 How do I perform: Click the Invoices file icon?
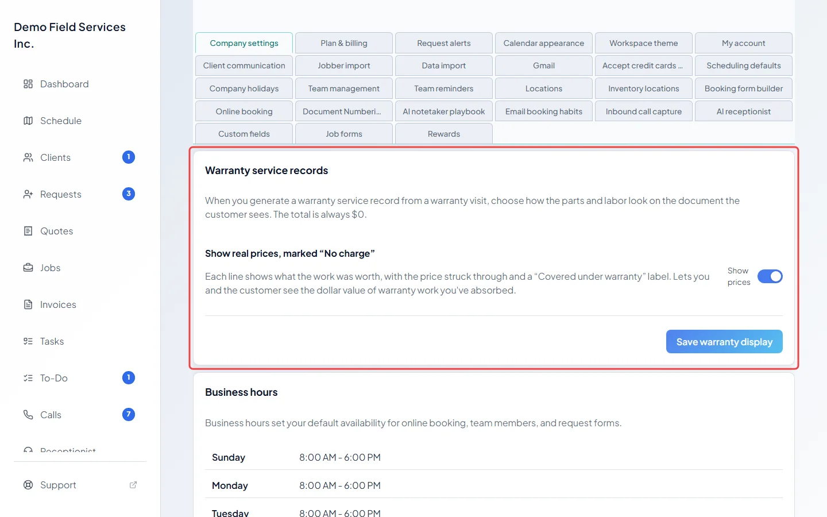tap(28, 304)
